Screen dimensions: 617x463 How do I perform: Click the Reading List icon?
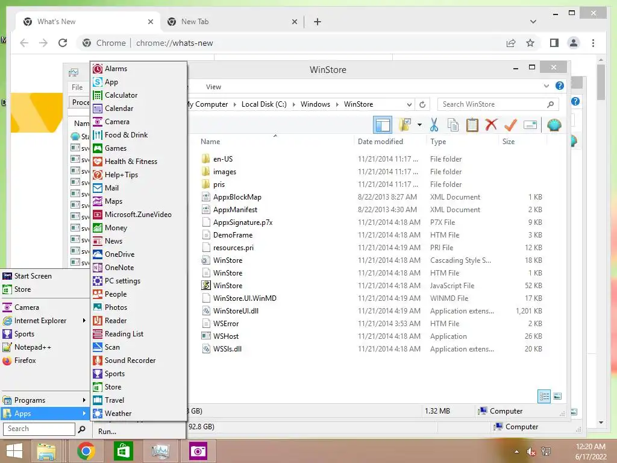(x=98, y=334)
